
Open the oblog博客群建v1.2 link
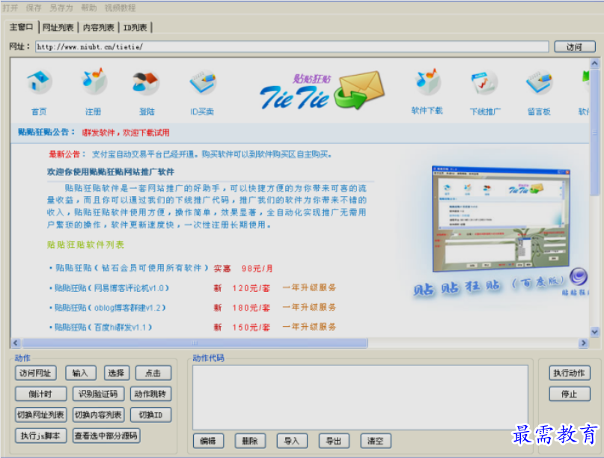coord(110,308)
